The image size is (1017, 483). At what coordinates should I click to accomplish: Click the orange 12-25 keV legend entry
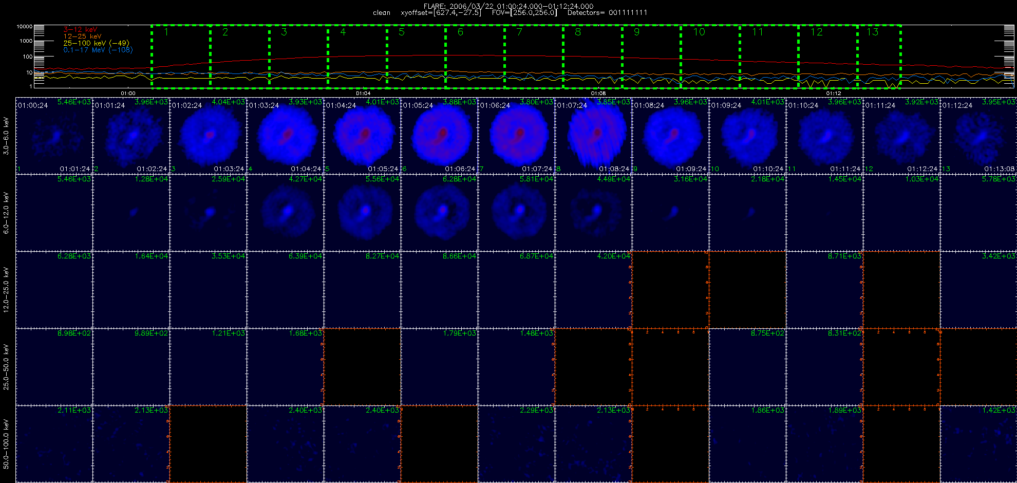click(x=83, y=36)
